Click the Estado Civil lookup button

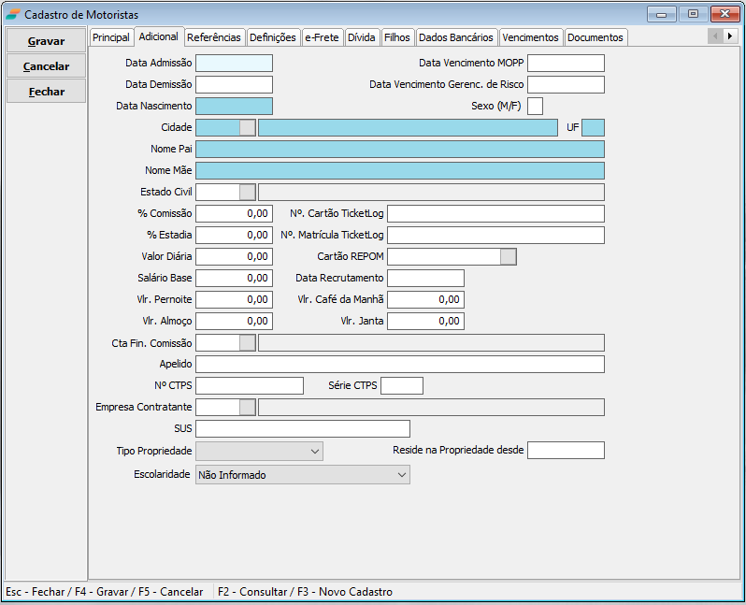click(247, 192)
